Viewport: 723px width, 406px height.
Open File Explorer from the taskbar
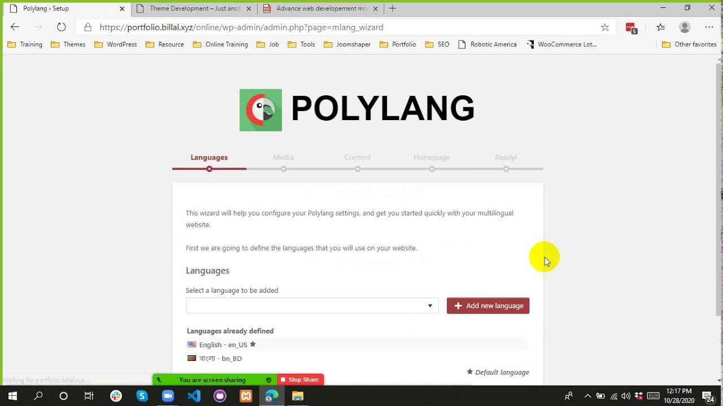(x=298, y=396)
